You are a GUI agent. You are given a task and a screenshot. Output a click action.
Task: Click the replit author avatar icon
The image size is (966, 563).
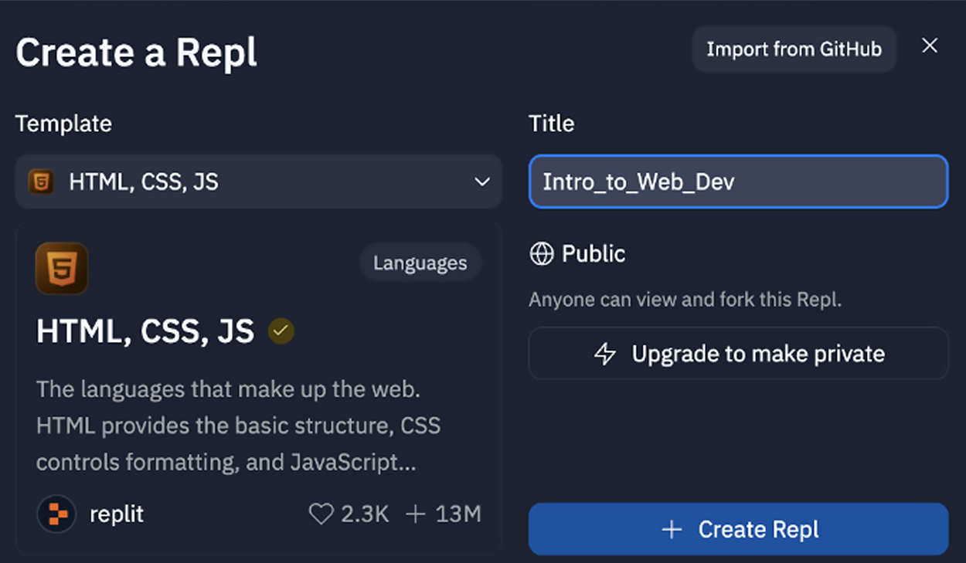click(56, 514)
